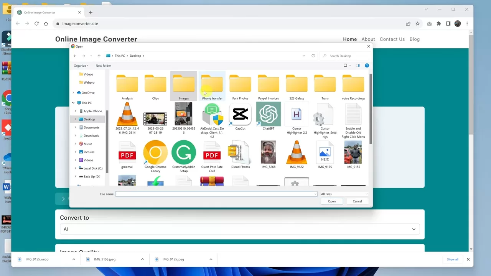Go to the About page tab
This screenshot has height=276, width=491.
(368, 39)
